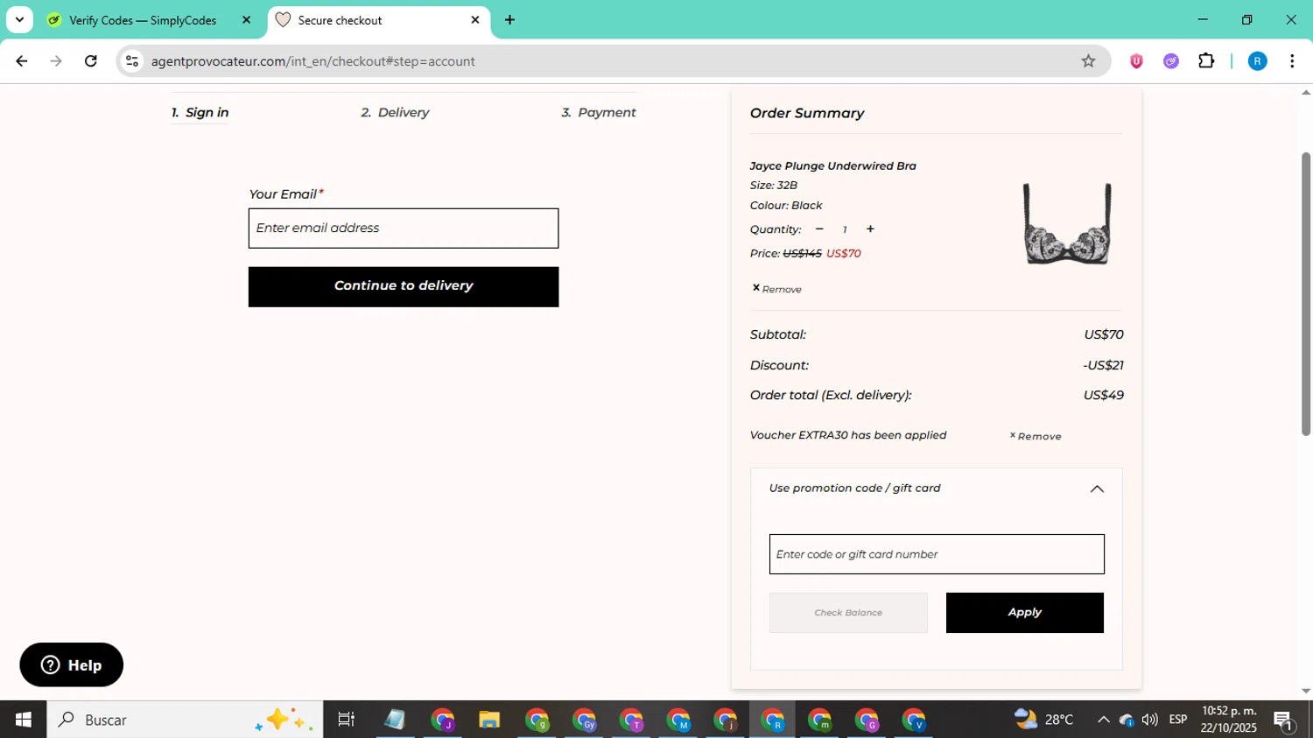Click the Check Balance button

coord(848,613)
